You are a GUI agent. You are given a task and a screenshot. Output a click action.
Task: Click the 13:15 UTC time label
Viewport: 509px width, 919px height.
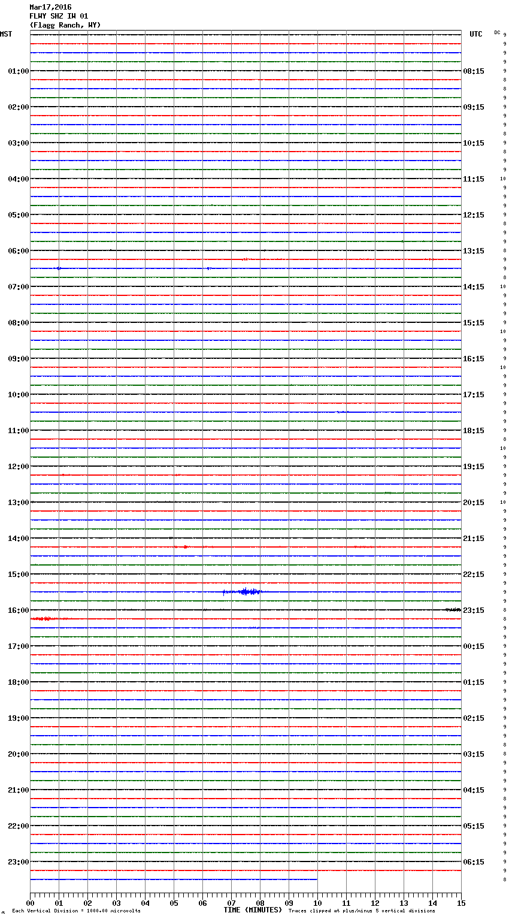click(x=474, y=251)
